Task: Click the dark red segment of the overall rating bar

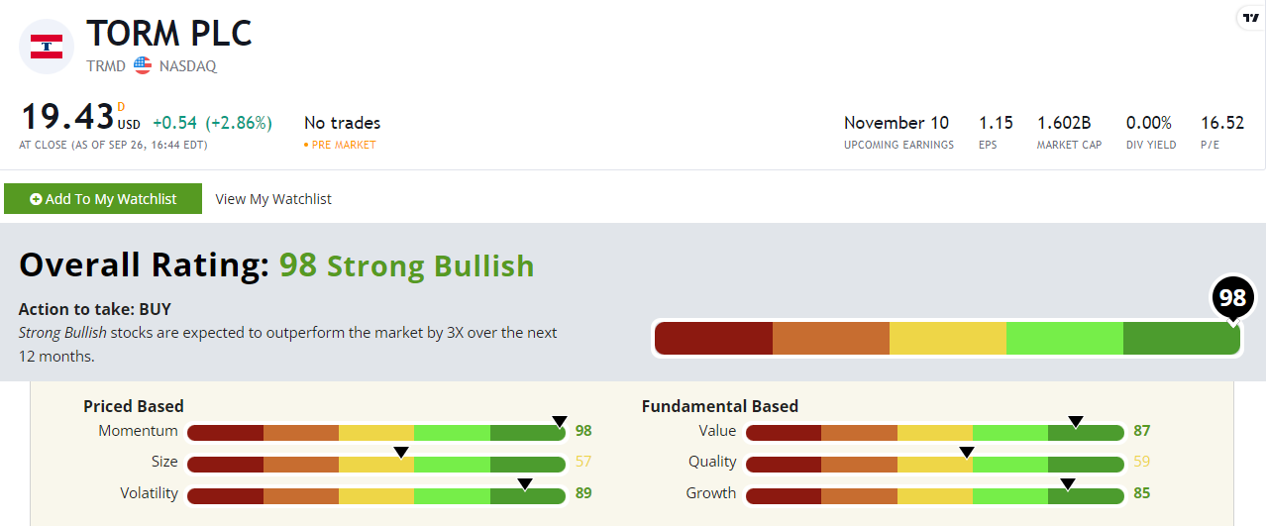Action: pyautogui.click(x=714, y=338)
